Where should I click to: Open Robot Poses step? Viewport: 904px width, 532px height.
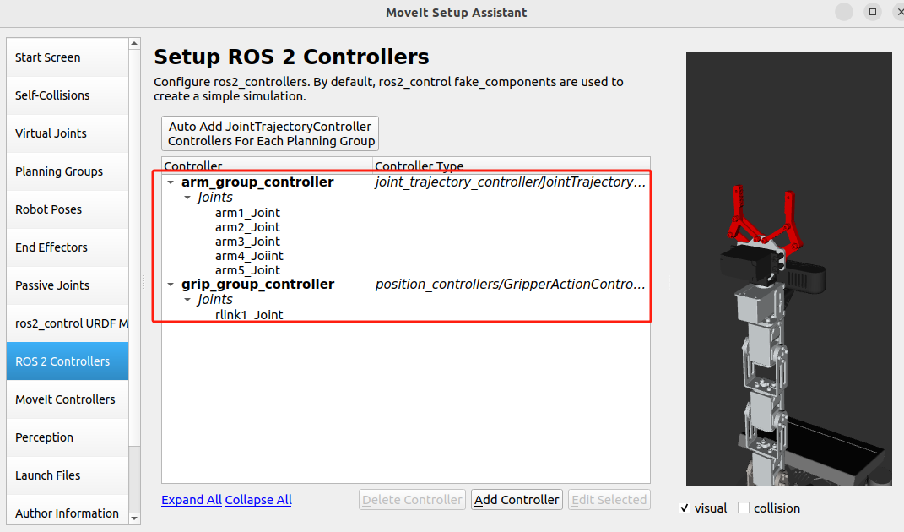(x=68, y=209)
